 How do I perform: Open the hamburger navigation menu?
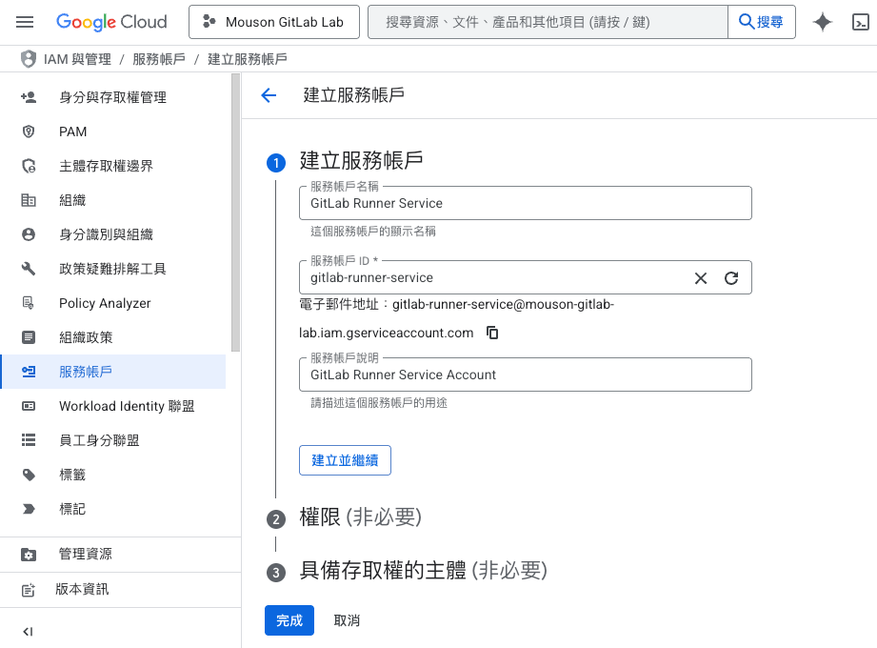[25, 22]
